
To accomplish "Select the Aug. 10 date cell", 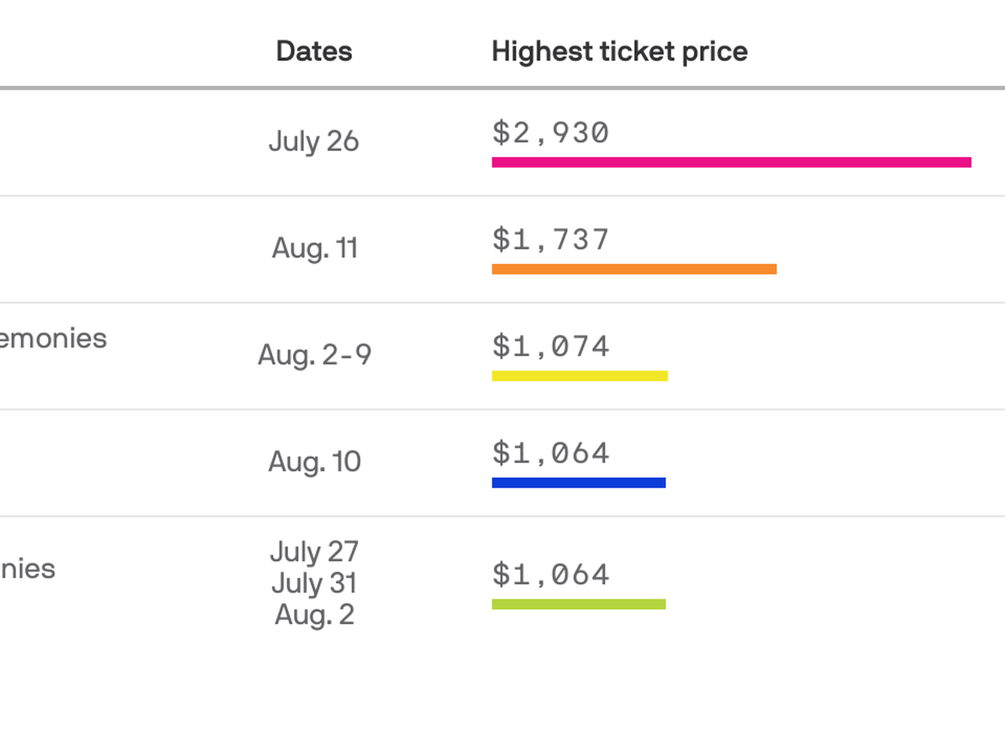I will (315, 462).
